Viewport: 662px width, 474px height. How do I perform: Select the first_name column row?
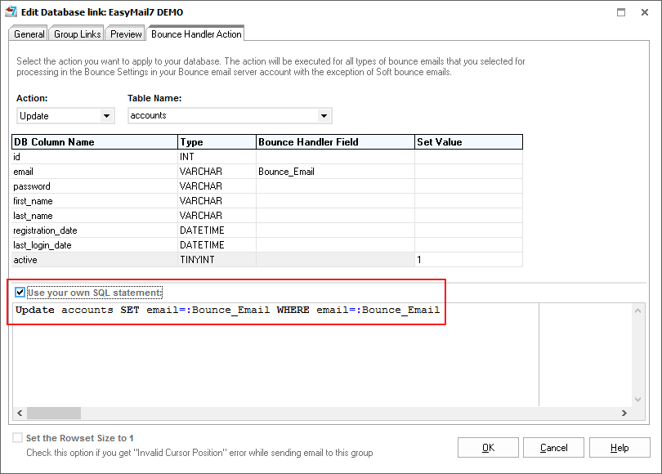pyautogui.click(x=266, y=201)
